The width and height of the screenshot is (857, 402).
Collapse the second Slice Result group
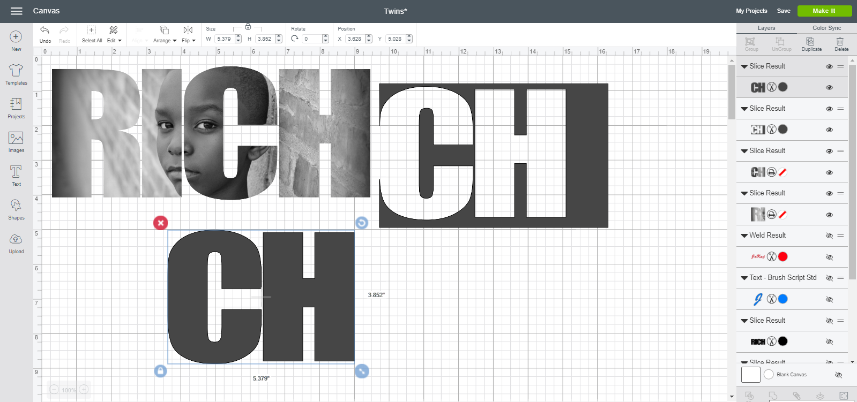pyautogui.click(x=744, y=109)
